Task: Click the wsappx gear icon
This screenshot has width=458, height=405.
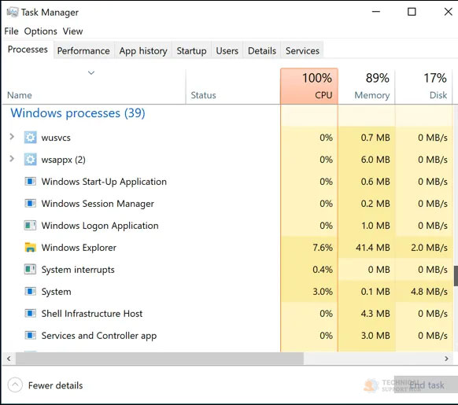Action: [30, 159]
